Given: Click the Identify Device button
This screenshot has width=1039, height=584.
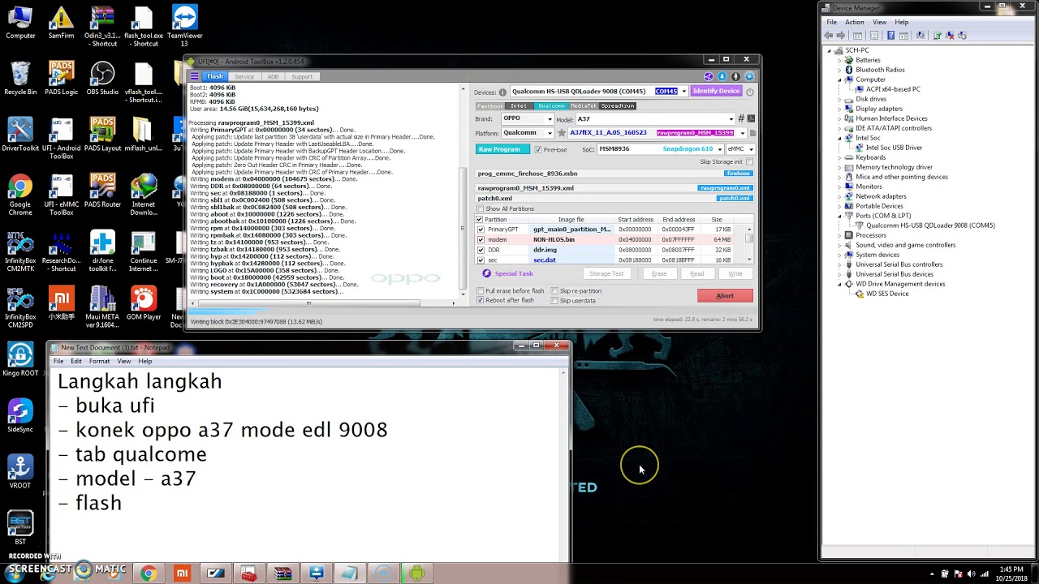Looking at the screenshot, I should (x=716, y=91).
